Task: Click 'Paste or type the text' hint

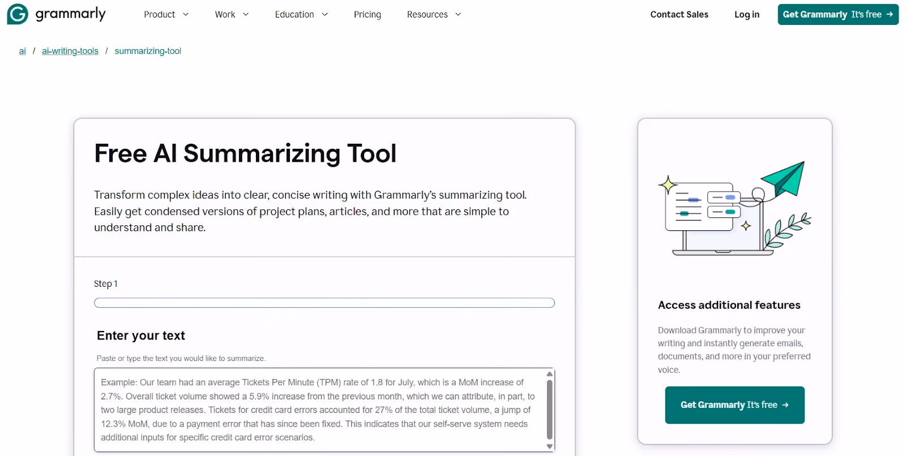Action: [181, 358]
